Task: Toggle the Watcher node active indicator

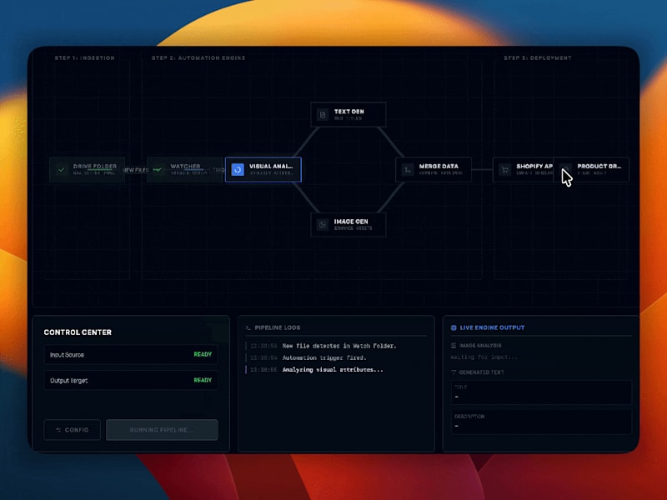Action: (x=158, y=168)
